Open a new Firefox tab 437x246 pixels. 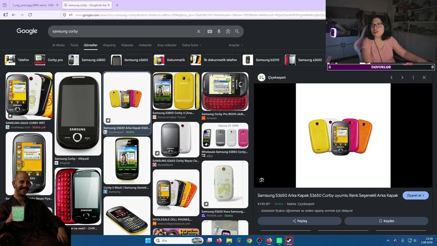coord(117,5)
